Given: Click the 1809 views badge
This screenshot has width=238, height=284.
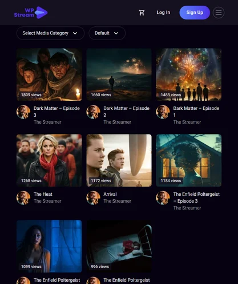Looking at the screenshot, I should tap(31, 95).
